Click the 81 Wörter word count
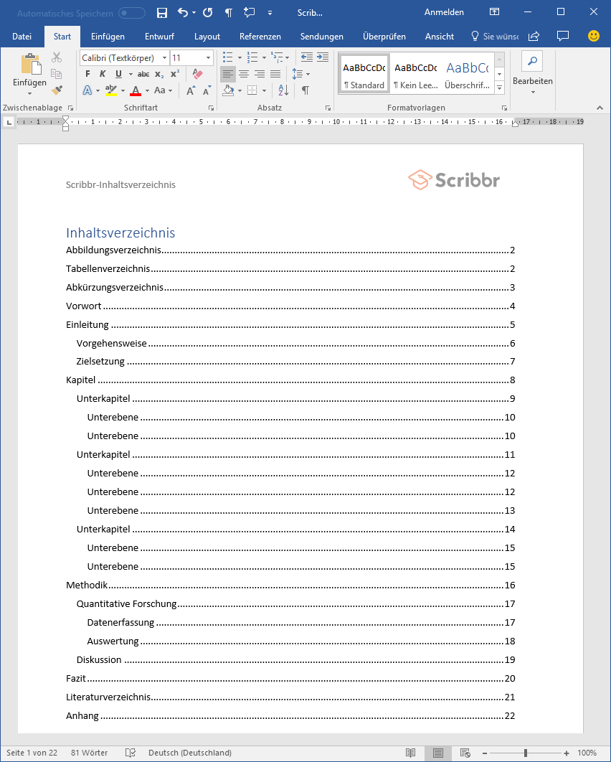The height and width of the screenshot is (762, 611). pos(90,753)
